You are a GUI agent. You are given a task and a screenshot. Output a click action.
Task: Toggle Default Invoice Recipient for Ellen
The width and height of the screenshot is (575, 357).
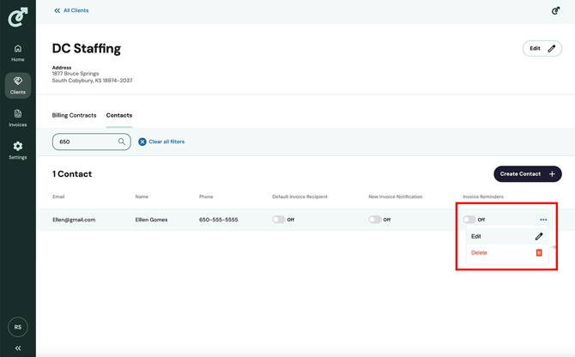click(x=279, y=220)
